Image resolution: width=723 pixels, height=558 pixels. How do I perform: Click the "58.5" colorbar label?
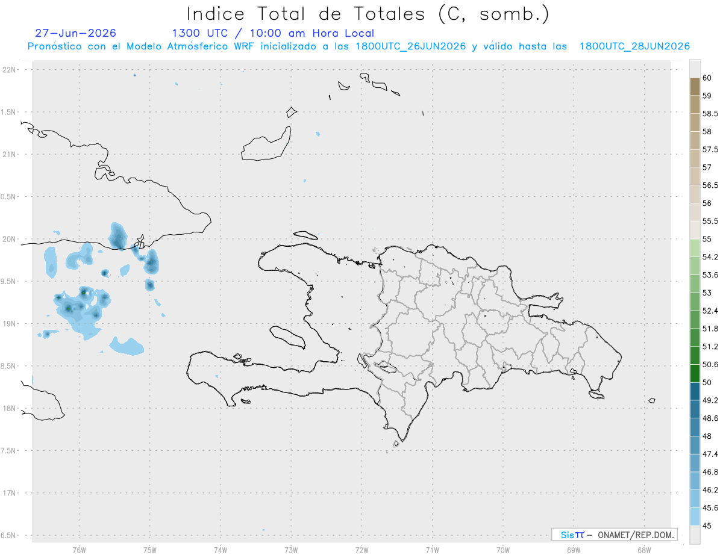tap(710, 114)
